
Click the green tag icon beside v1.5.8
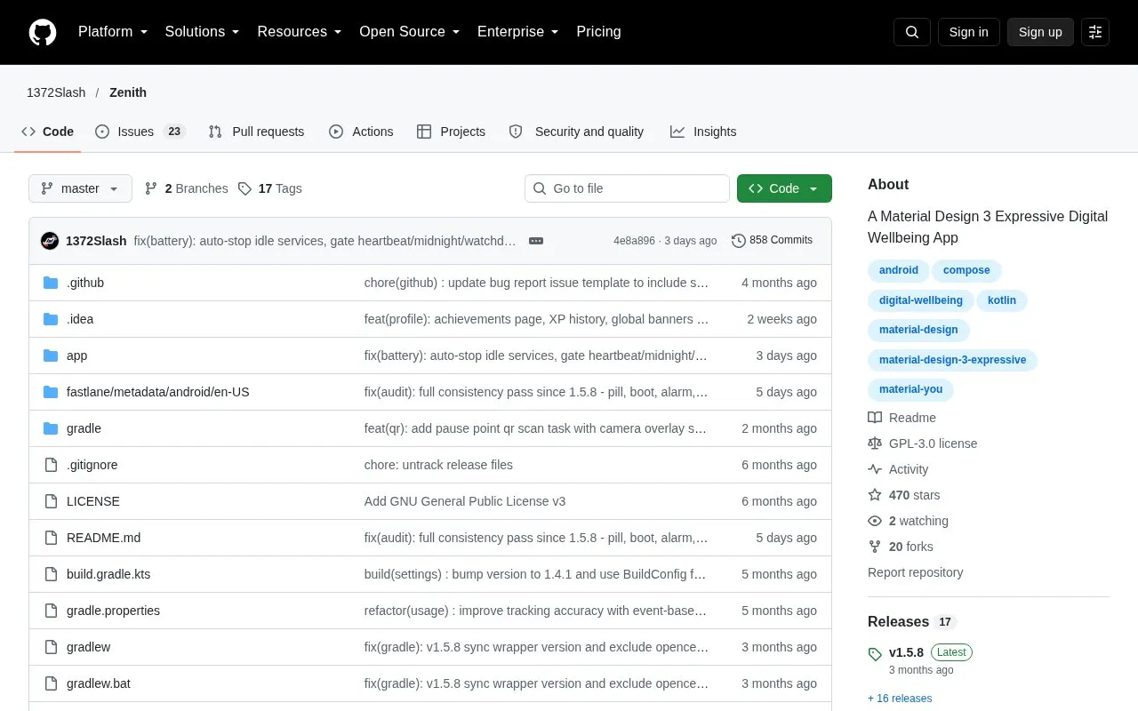tap(875, 653)
